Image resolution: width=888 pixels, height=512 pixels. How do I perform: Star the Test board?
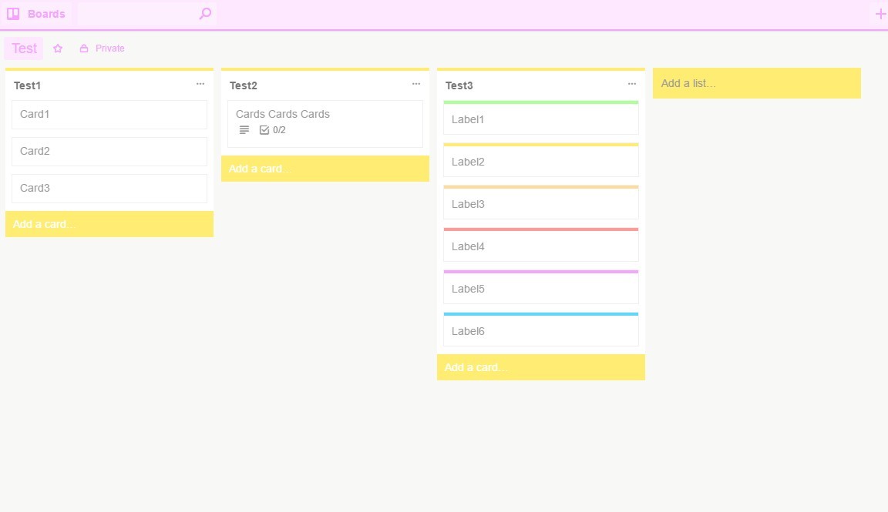tap(58, 48)
